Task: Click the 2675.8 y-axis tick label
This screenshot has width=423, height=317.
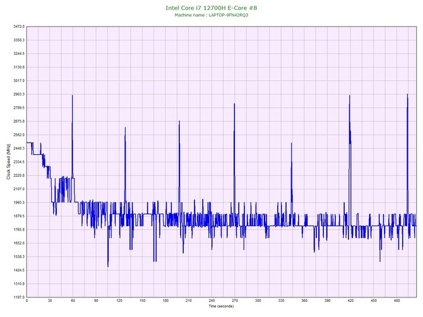Action: pos(19,121)
